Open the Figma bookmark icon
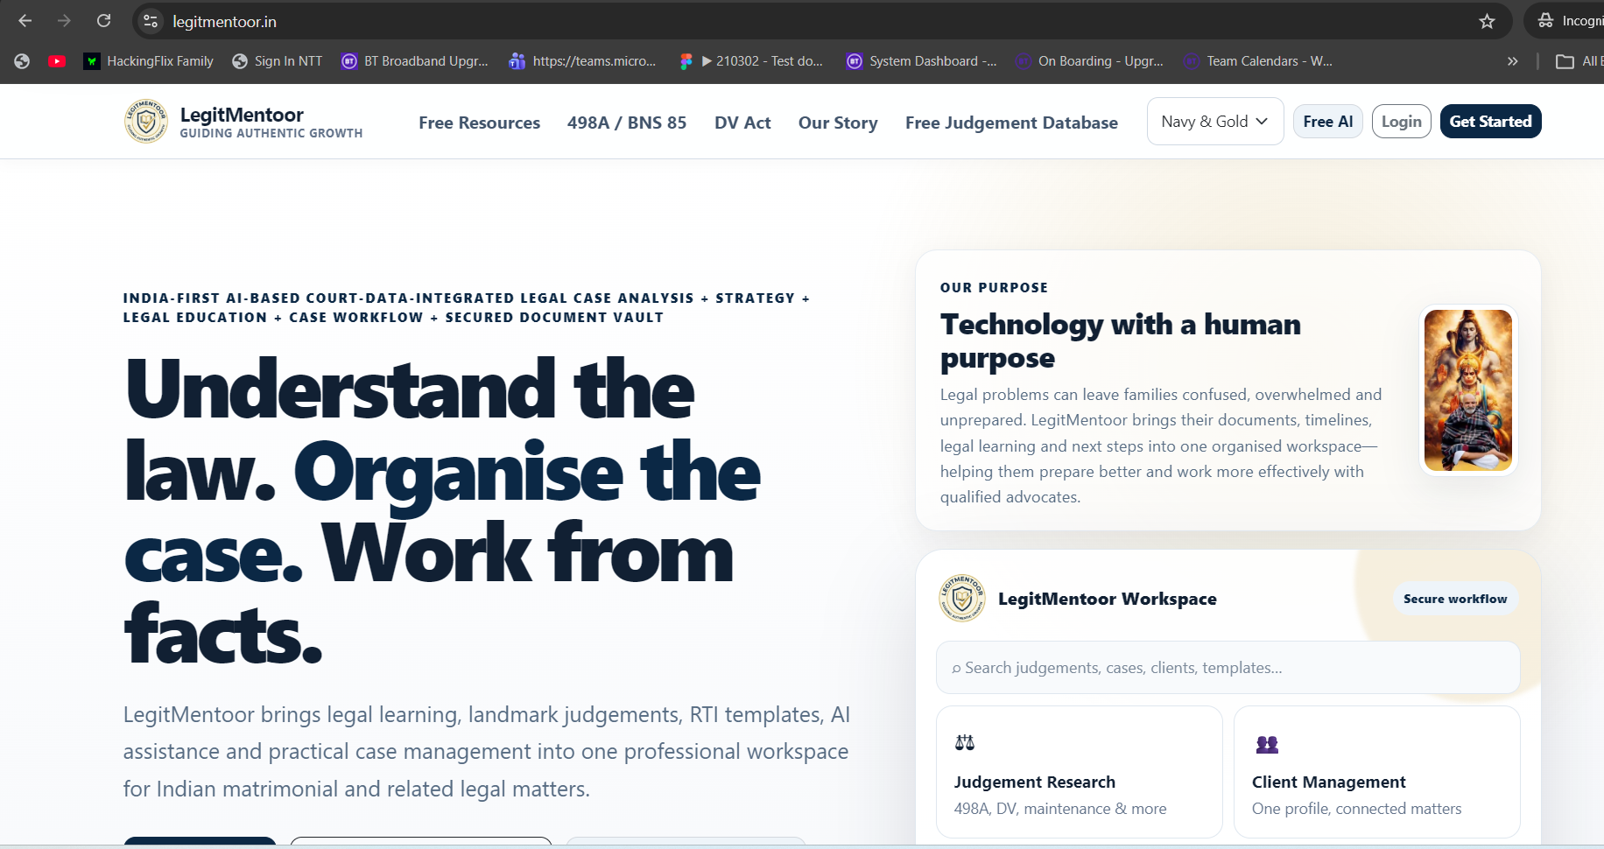Screen dimensions: 1604x849 tap(686, 61)
